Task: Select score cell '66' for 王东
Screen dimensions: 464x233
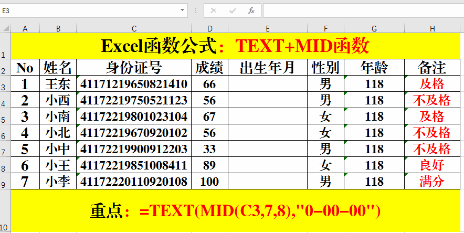Action: [210, 83]
